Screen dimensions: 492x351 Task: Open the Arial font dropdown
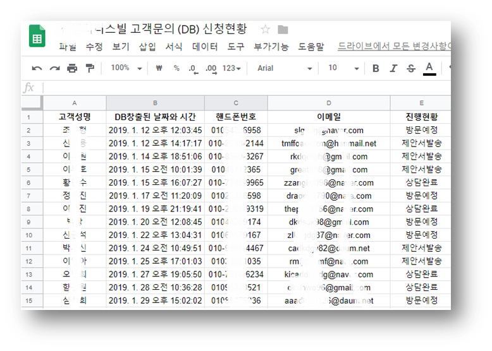click(x=285, y=68)
